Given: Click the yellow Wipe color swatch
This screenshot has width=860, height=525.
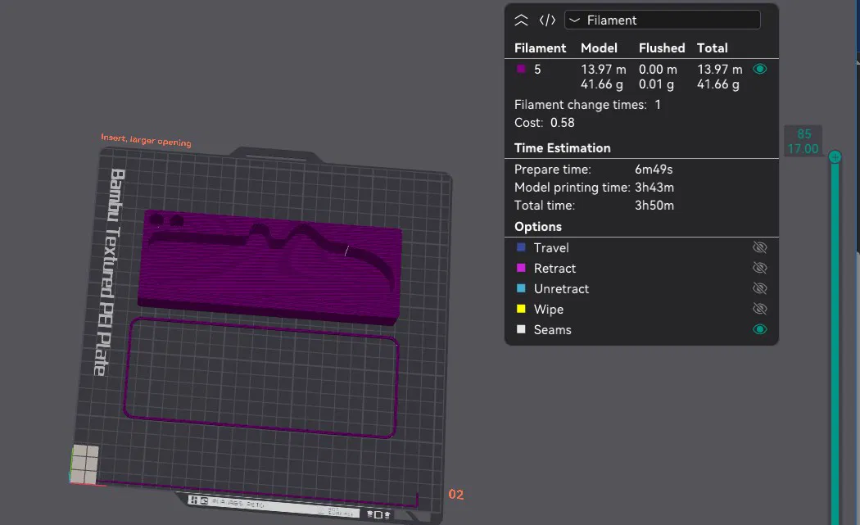Looking at the screenshot, I should (x=521, y=309).
